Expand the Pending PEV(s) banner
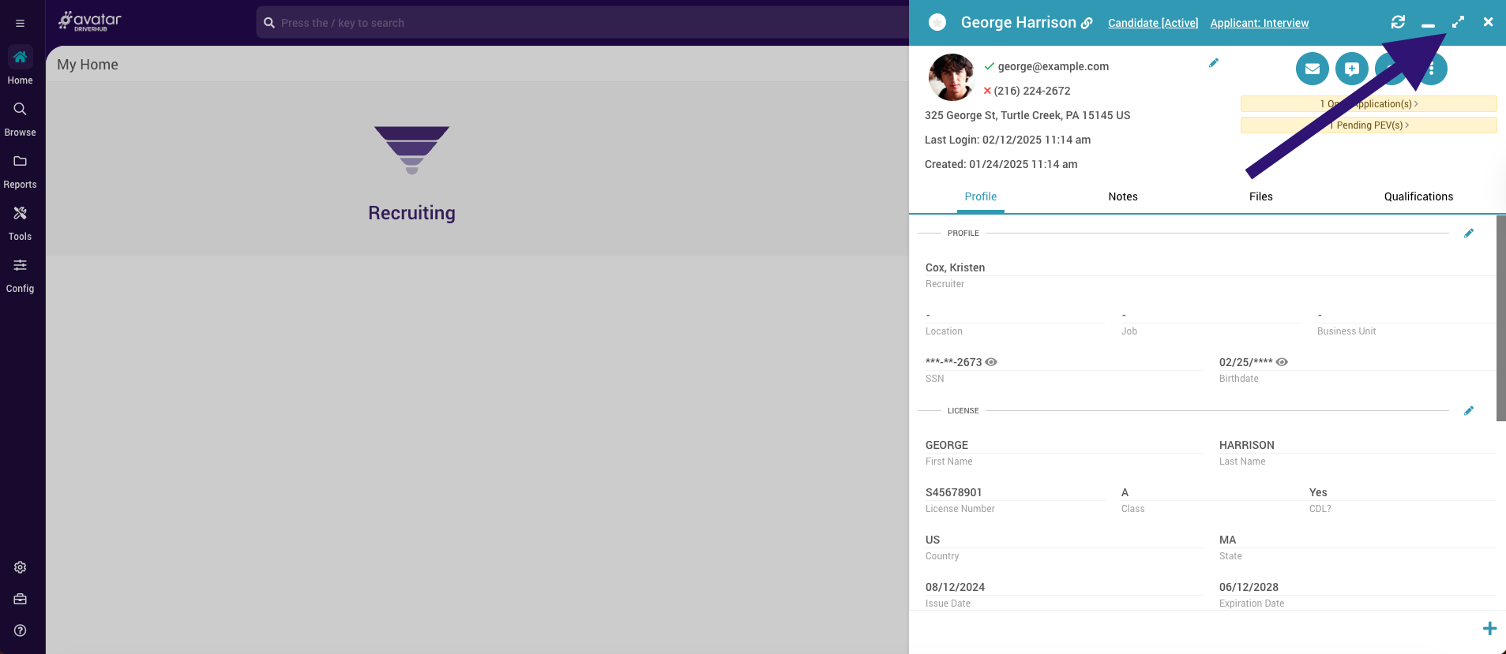 (x=1368, y=125)
